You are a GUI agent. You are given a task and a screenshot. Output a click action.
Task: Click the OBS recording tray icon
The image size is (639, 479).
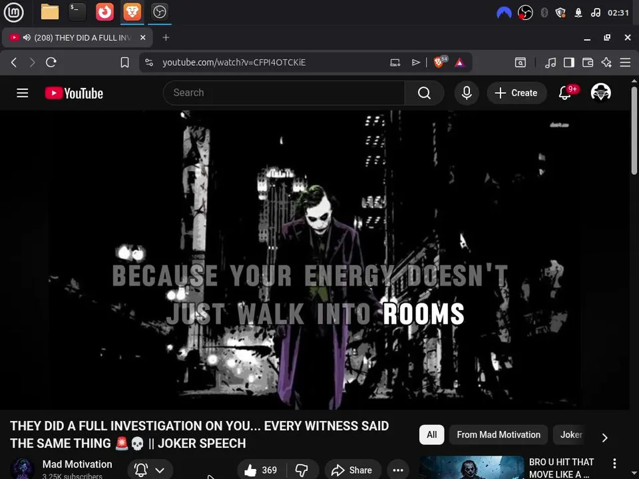525,13
